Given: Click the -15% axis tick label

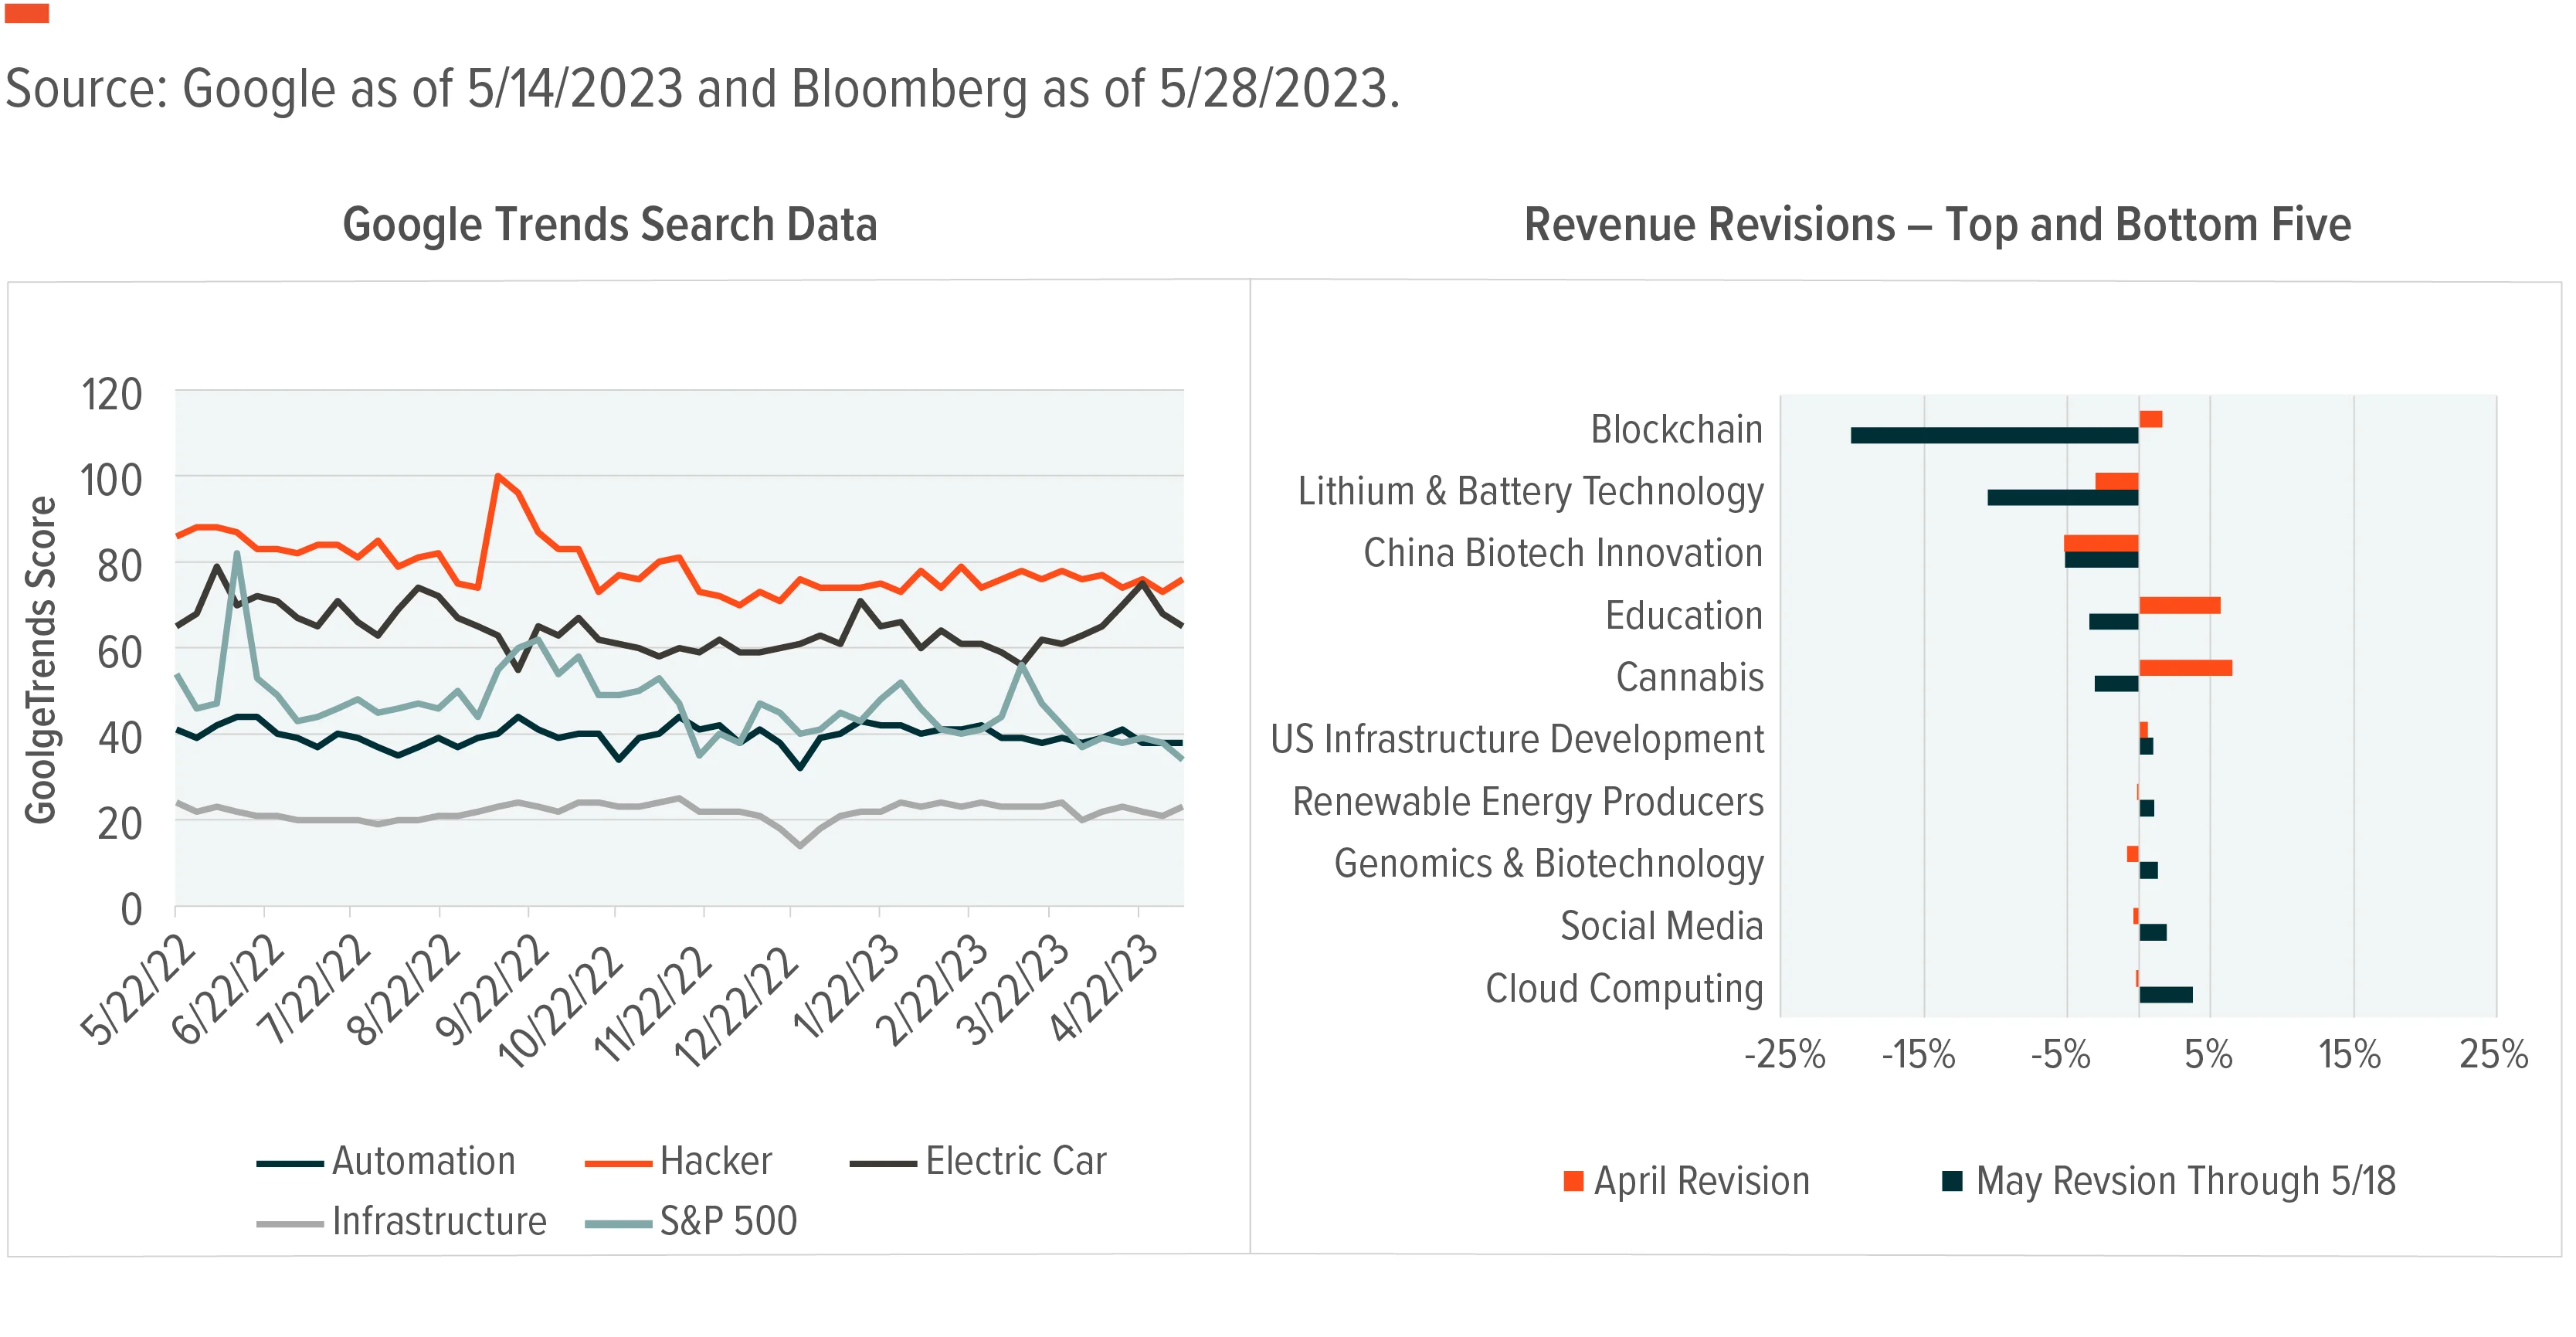Looking at the screenshot, I should 1918,1054.
